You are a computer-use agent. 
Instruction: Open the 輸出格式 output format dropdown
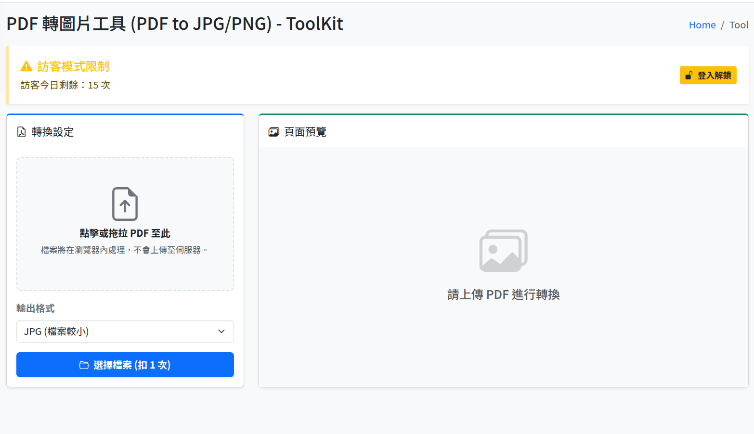pyautogui.click(x=125, y=331)
